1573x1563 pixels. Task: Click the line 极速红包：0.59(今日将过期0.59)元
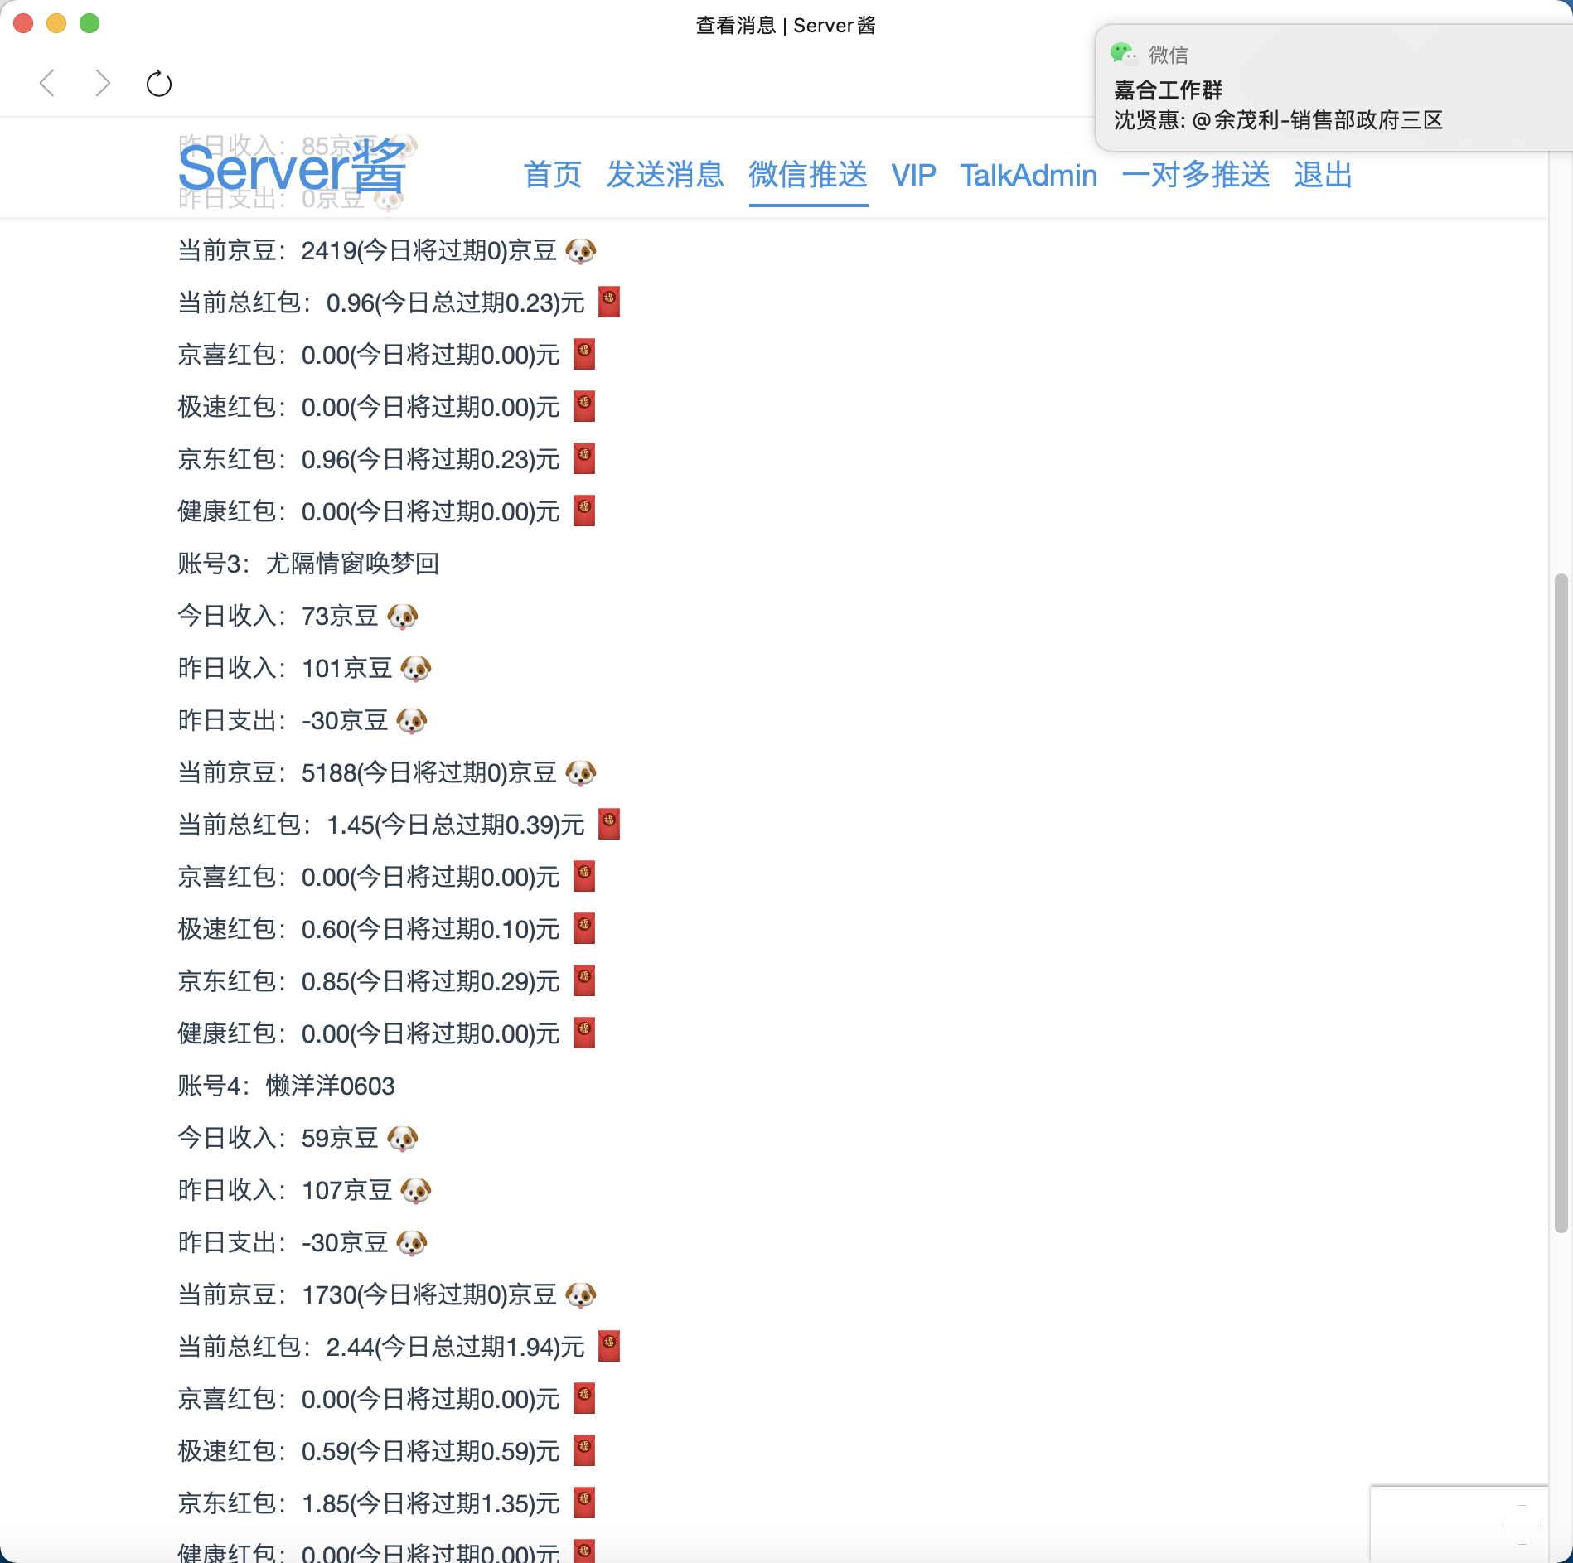[x=386, y=1451]
